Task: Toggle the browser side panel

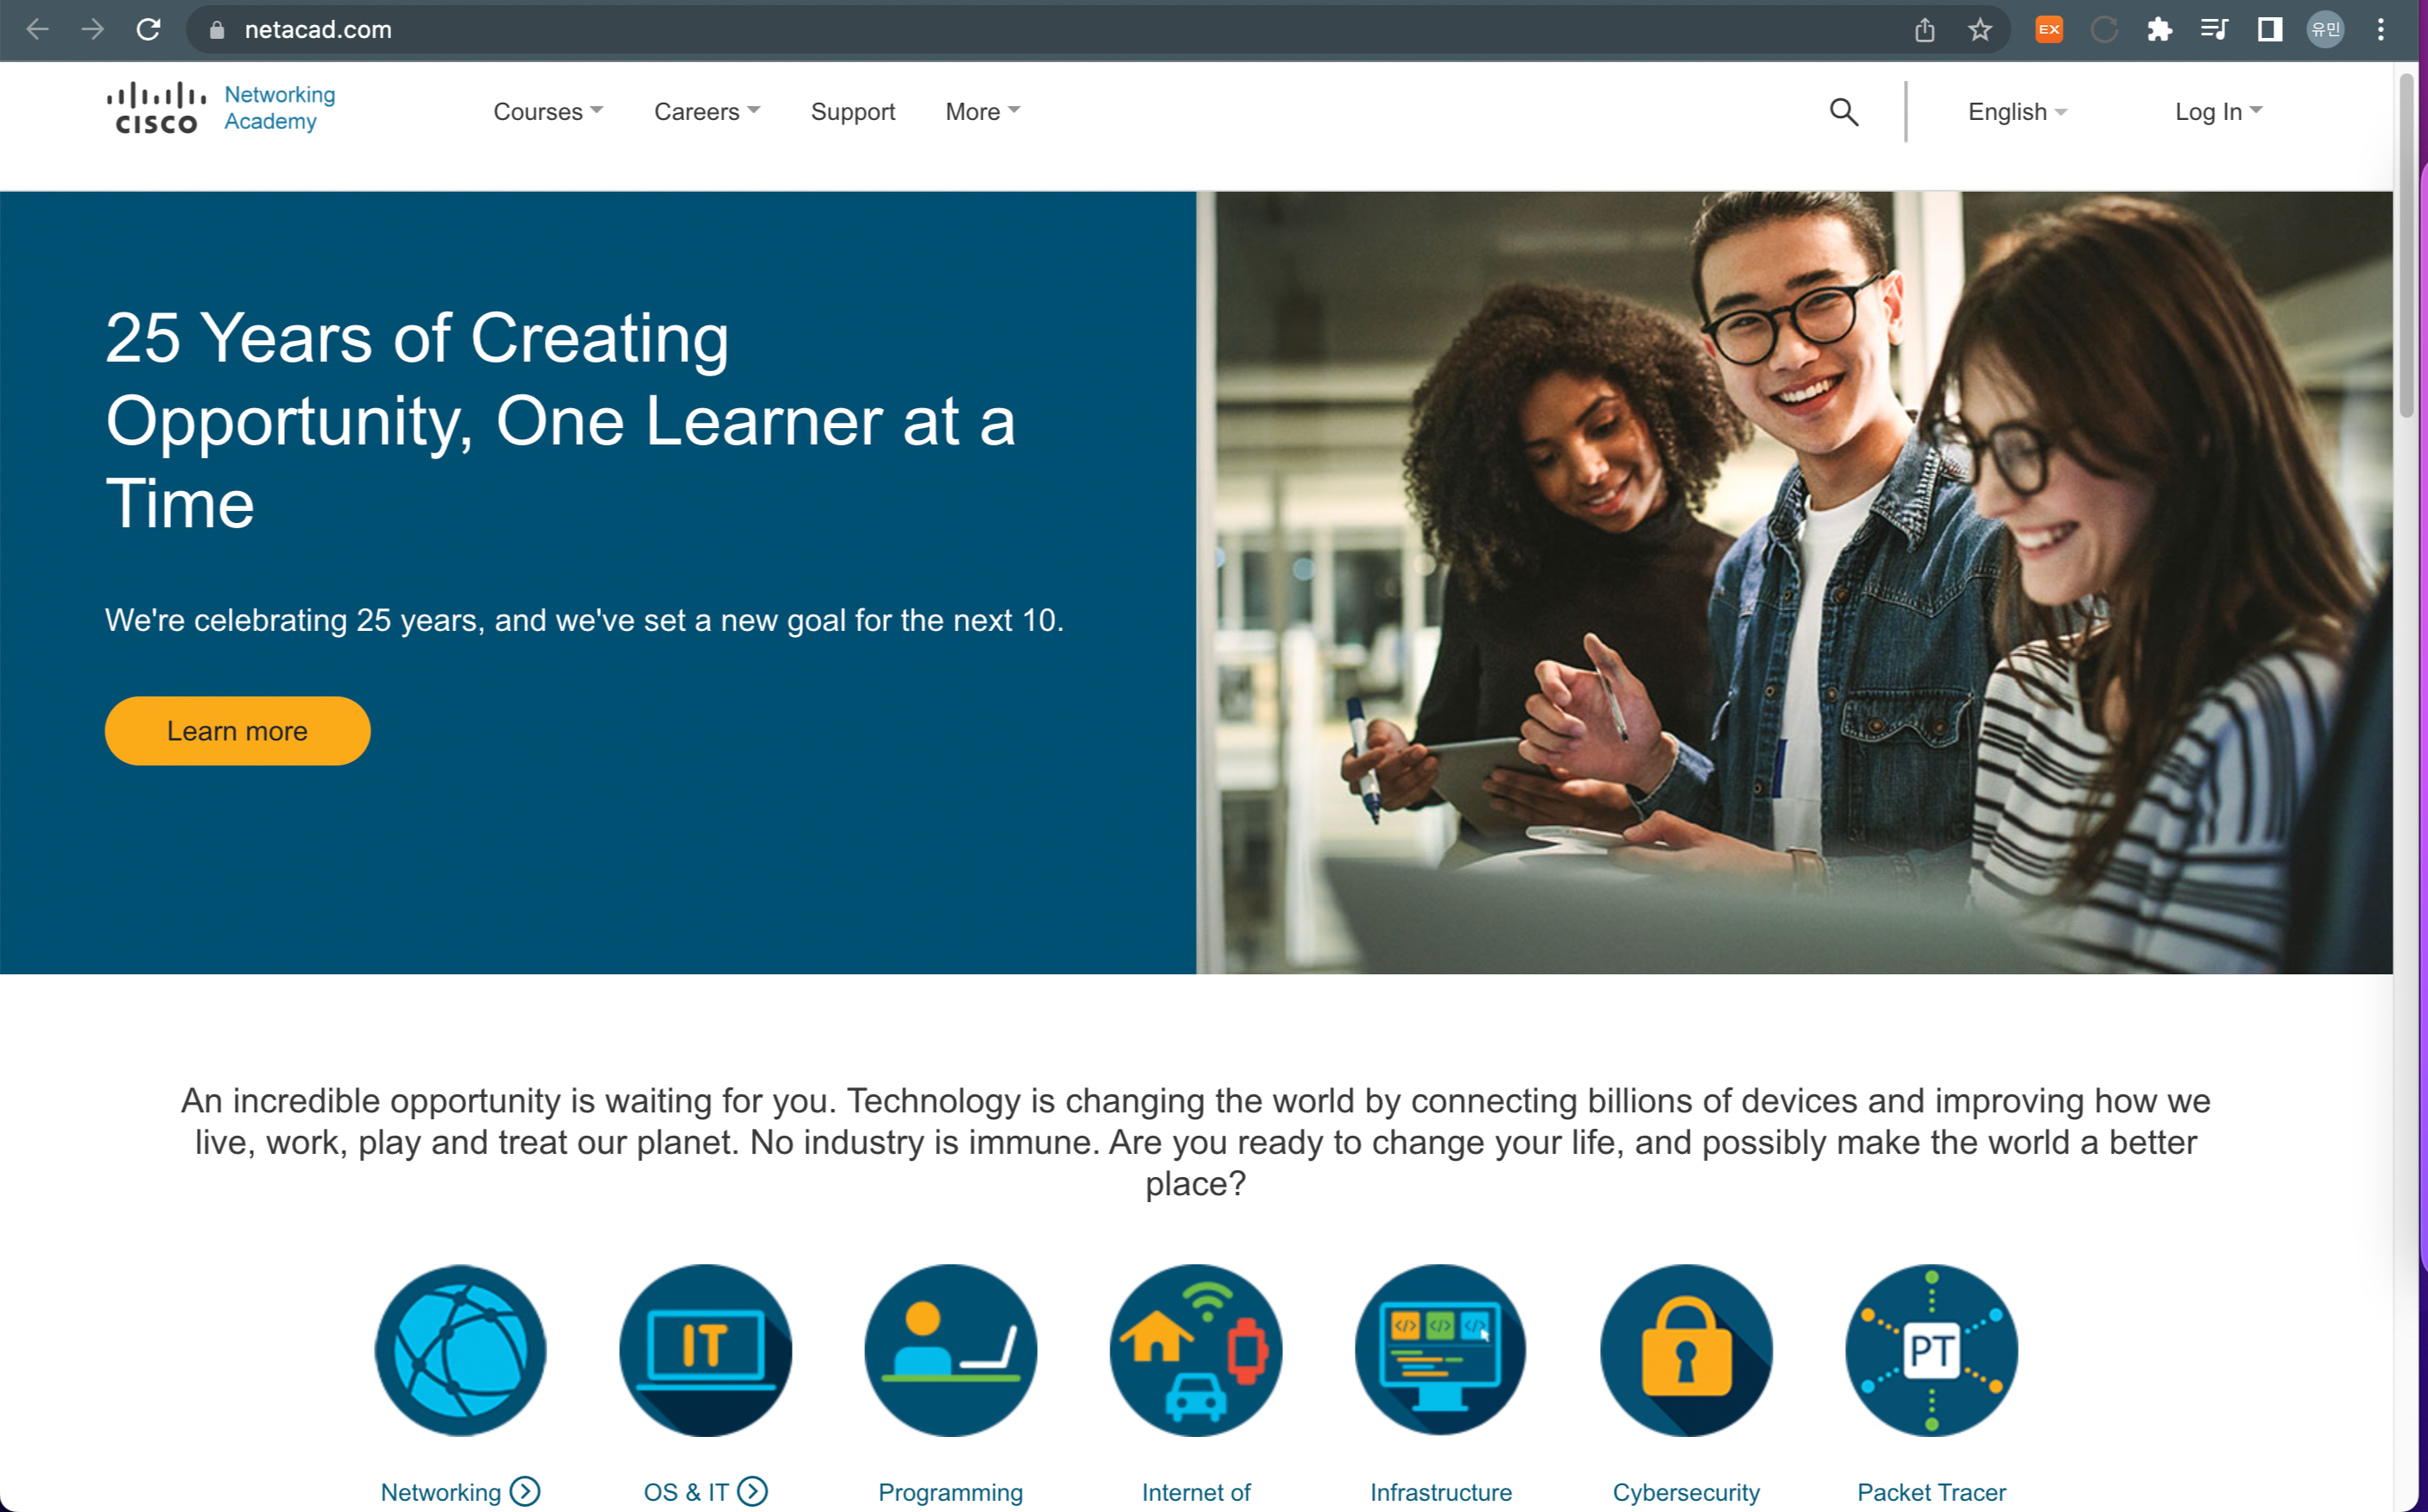Action: tap(2269, 30)
